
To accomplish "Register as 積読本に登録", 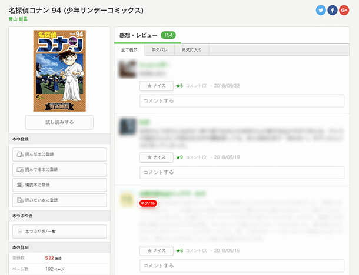I will (59, 185).
